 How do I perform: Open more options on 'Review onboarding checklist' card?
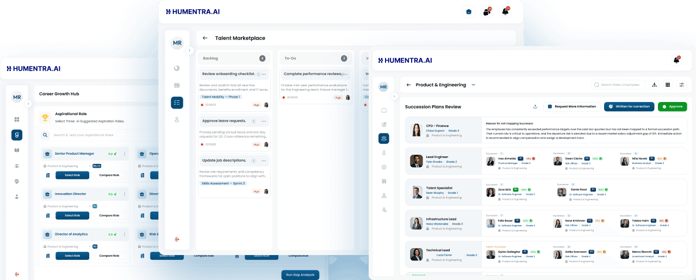264,74
